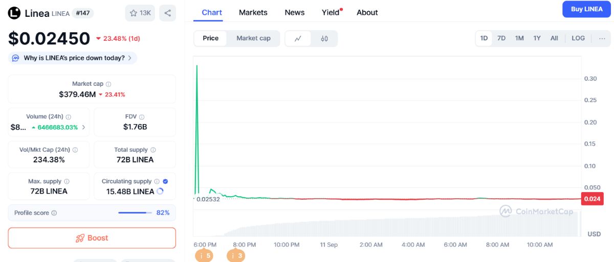Click the 6466683.03% volume change
The width and height of the screenshot is (614, 262).
(54, 127)
